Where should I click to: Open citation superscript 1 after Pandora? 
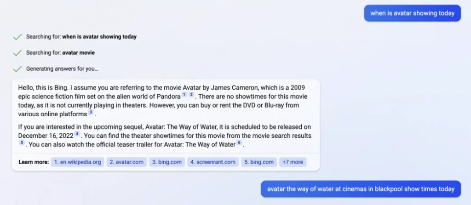coord(184,95)
